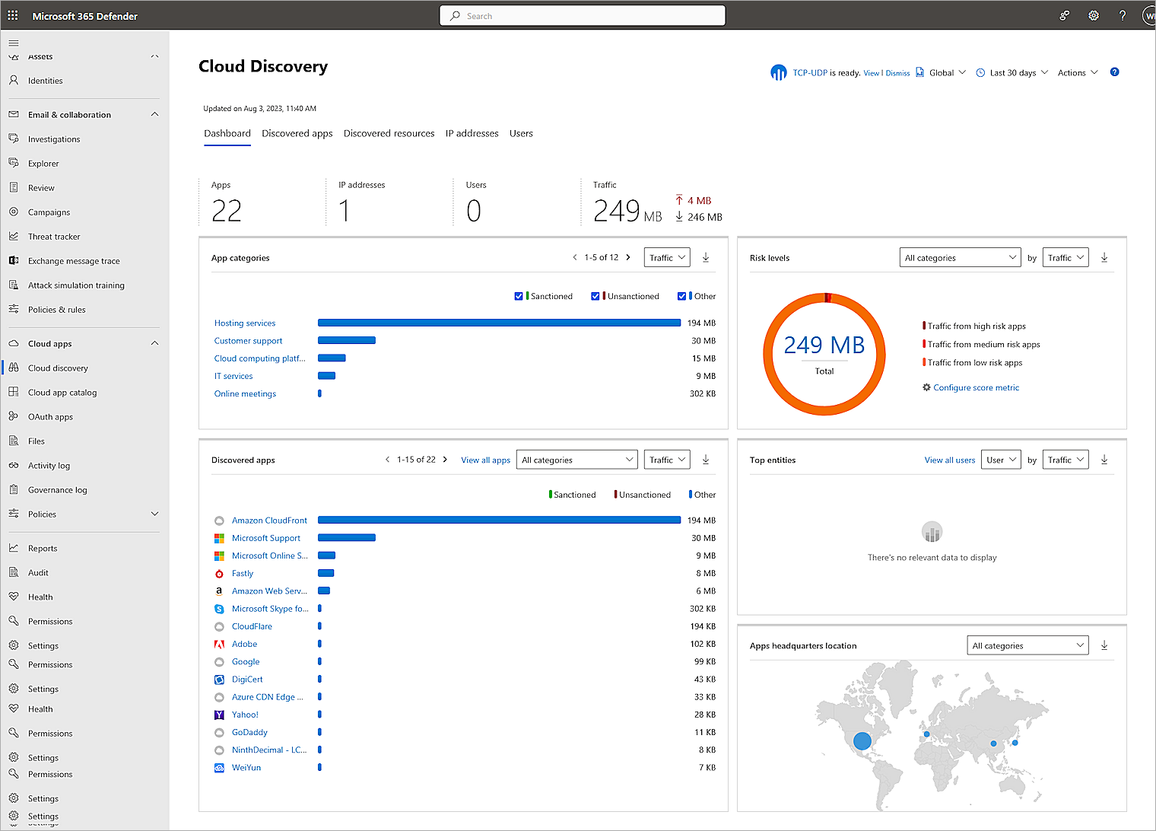
Task: Open the Governance log
Action: [x=57, y=489]
